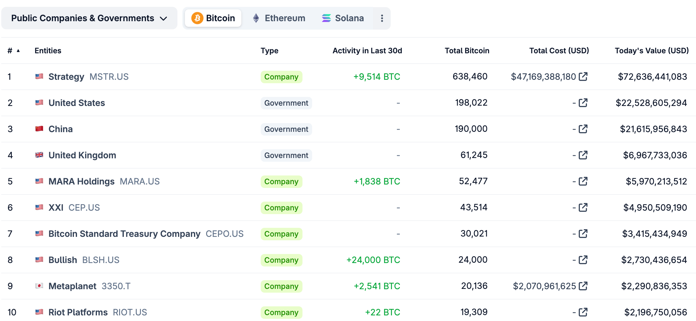Click the US flag next to Strategy
The height and width of the screenshot is (321, 696).
pyautogui.click(x=40, y=76)
